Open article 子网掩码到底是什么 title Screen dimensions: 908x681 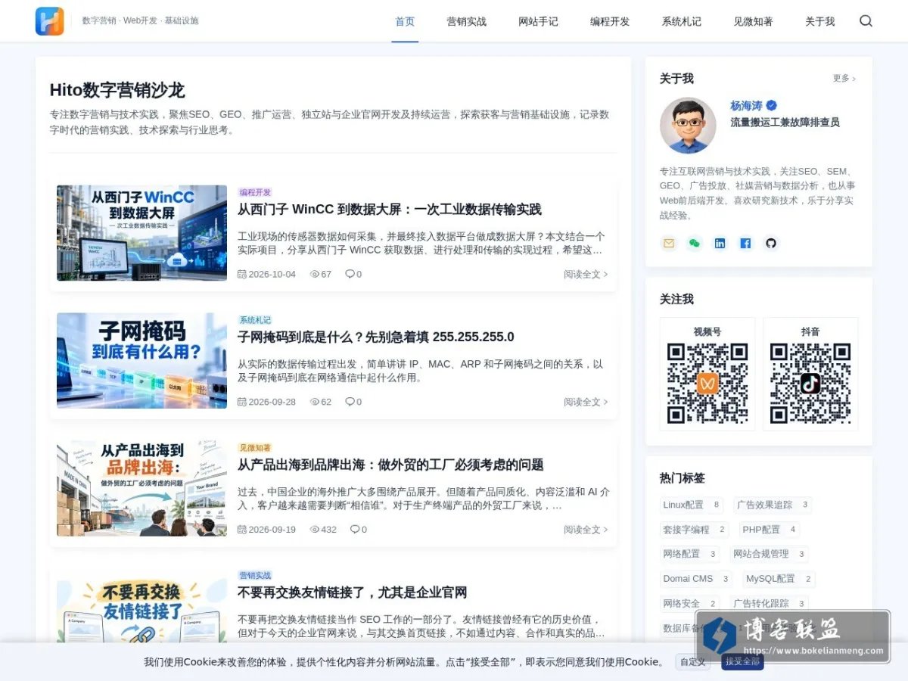coord(376,337)
